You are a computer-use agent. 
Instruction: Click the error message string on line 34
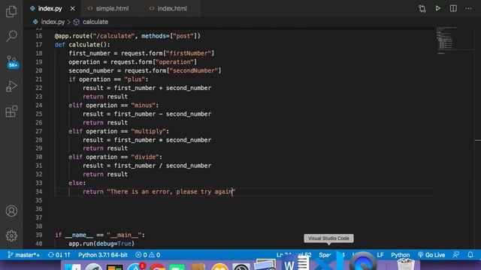pyautogui.click(x=171, y=192)
